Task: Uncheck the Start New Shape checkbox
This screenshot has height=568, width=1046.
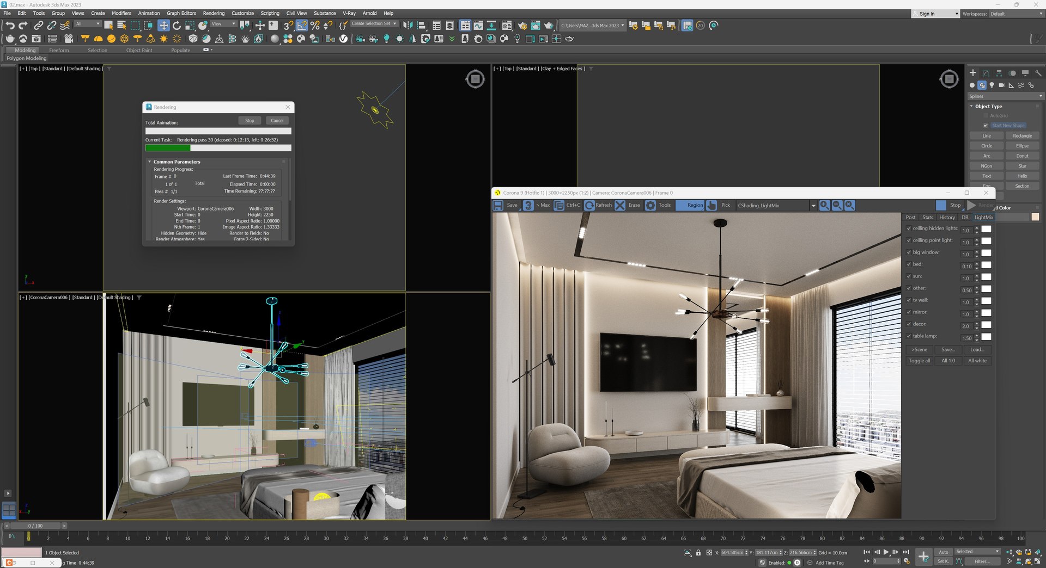Action: [x=986, y=126]
